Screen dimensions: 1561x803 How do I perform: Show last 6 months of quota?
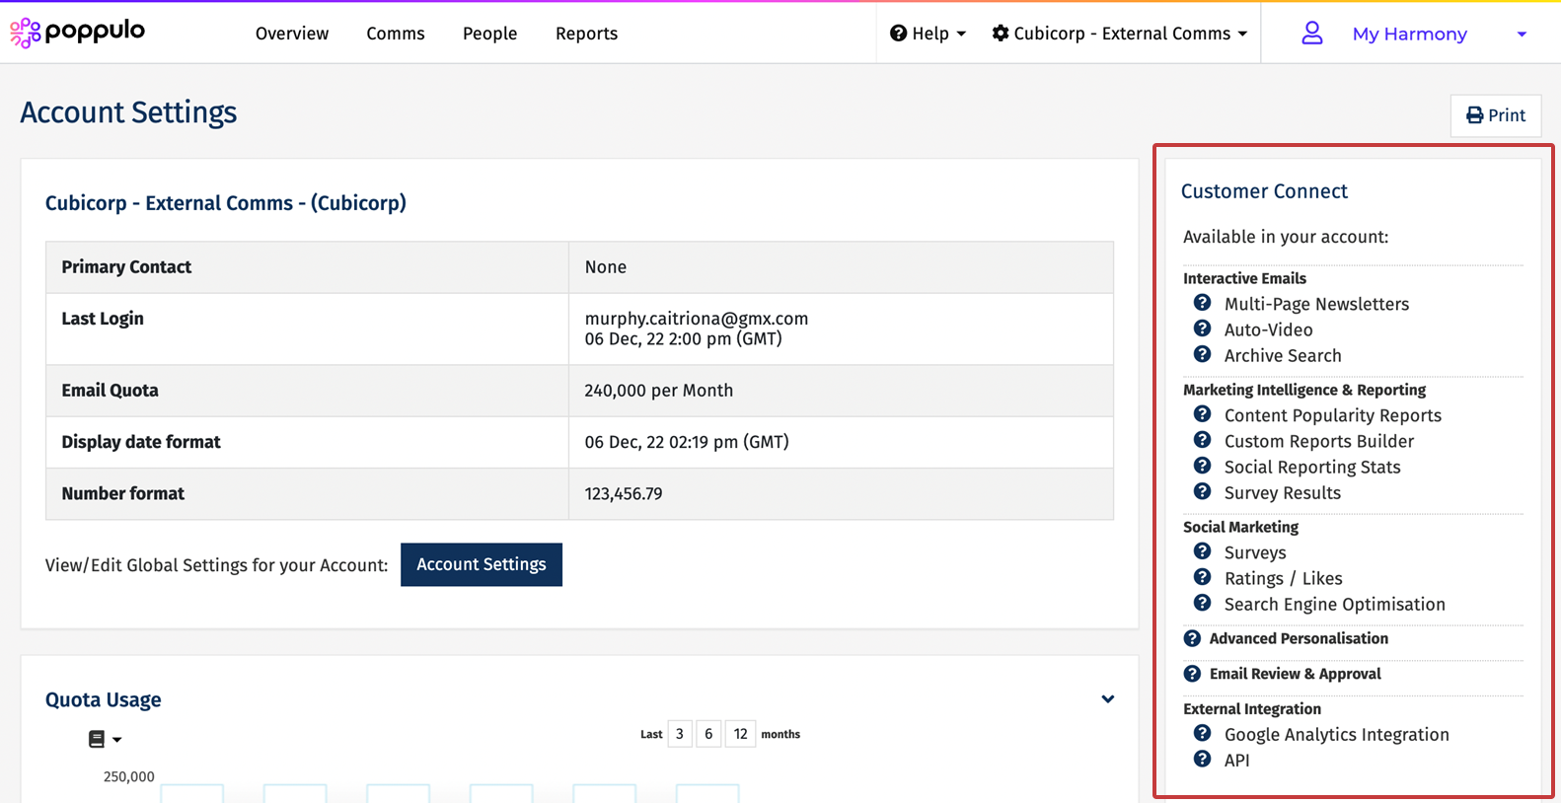[x=708, y=734]
